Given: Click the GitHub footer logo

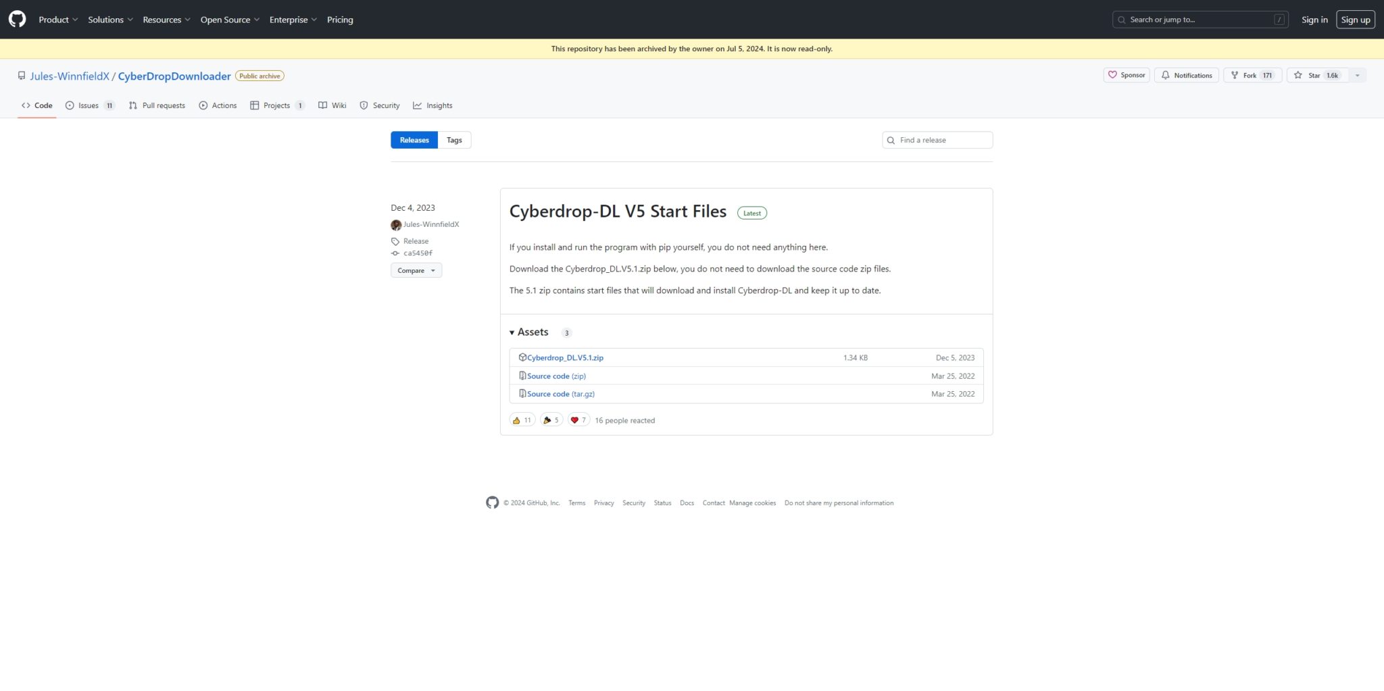Looking at the screenshot, I should pos(492,503).
